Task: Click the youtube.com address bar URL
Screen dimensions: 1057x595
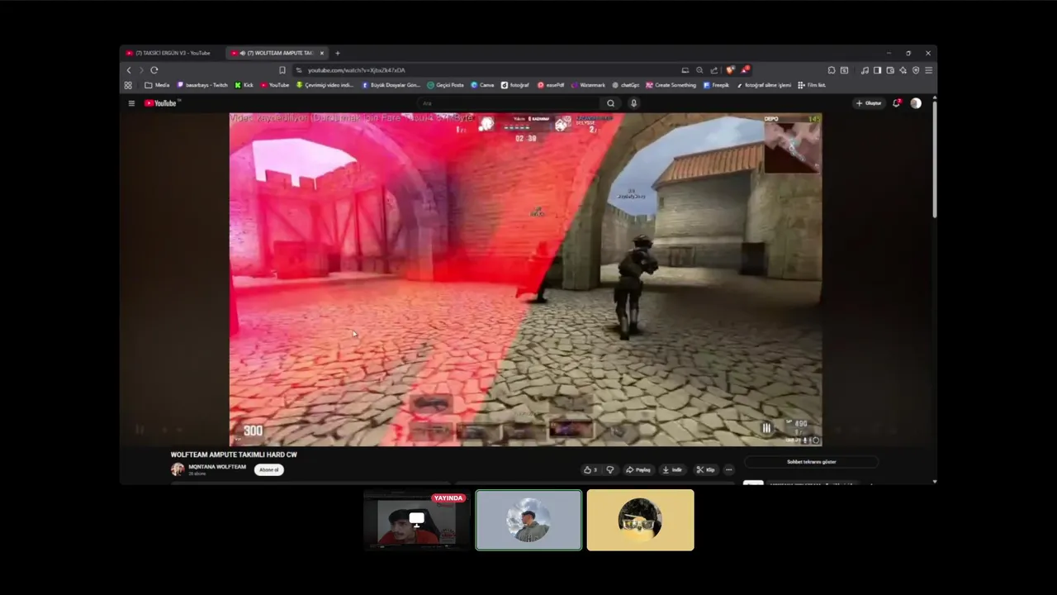Action: [x=357, y=70]
